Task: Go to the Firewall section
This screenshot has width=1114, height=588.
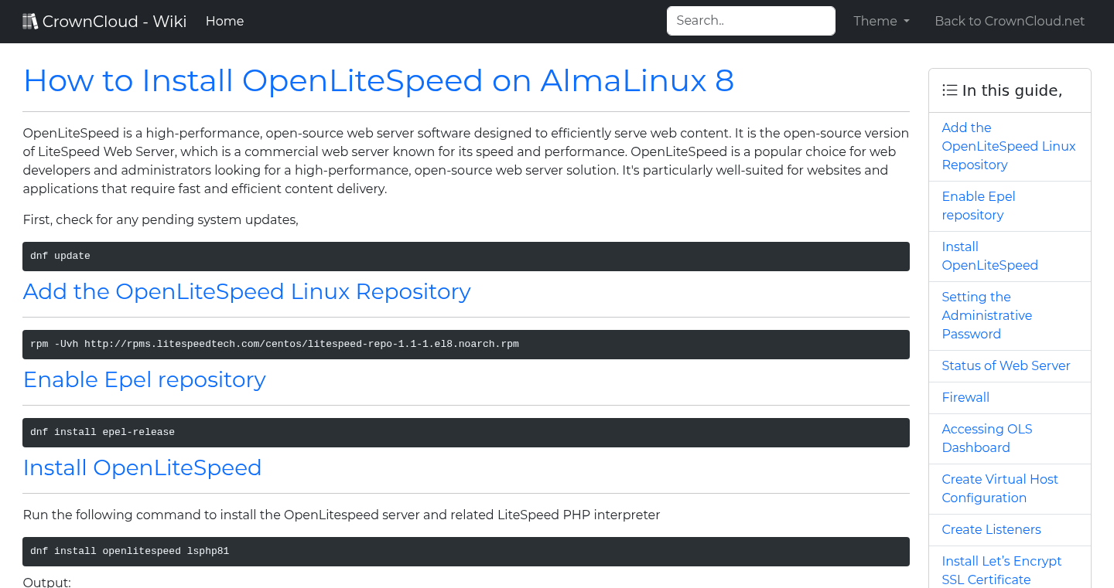Action: click(965, 397)
